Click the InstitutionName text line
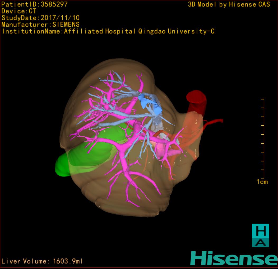This screenshot has width=278, height=269. 108,31
